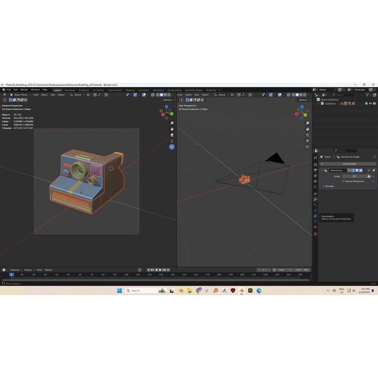Image resolution: width=378 pixels, height=378 pixels.
Task: Open the Texture properties tab
Action: pos(315,234)
